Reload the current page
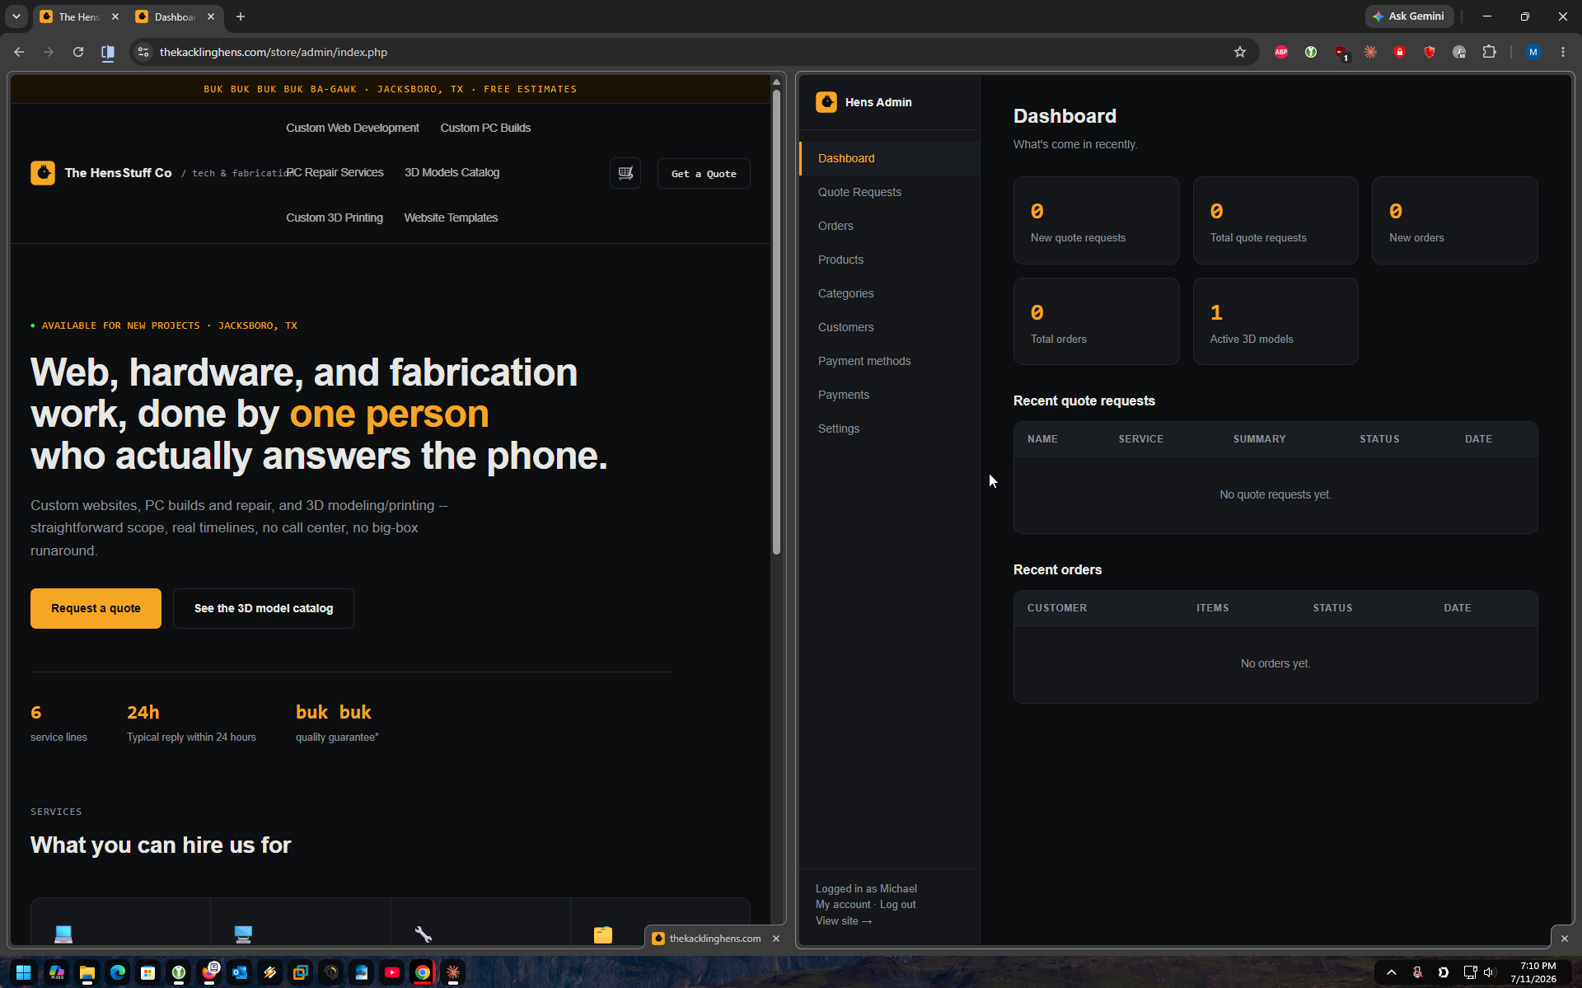1582x988 pixels. (x=78, y=52)
